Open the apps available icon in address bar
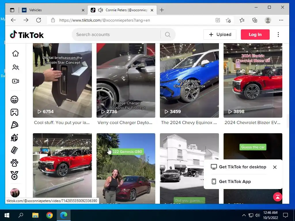The width and height of the screenshot is (295, 221). point(218,20)
